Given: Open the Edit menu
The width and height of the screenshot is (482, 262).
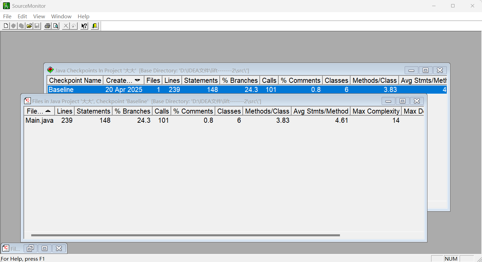Looking at the screenshot, I should click(22, 16).
